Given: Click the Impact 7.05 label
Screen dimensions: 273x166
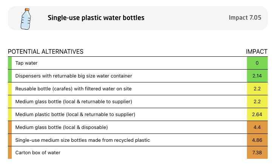Looking at the screenshot, I should tap(245, 18).
